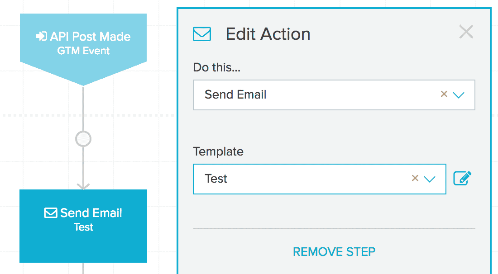The height and width of the screenshot is (274, 498).
Task: Expand the Do this chevron arrow
Action: pyautogui.click(x=459, y=95)
